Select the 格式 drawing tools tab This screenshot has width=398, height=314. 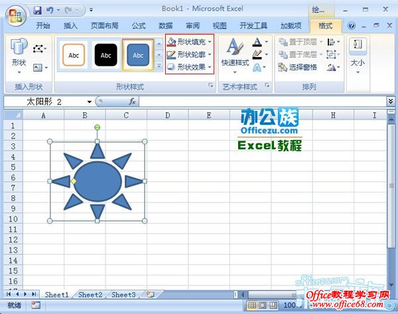coord(326,26)
